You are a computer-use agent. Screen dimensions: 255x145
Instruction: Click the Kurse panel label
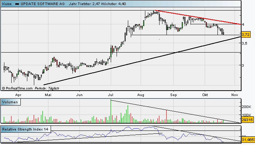tap(7, 4)
